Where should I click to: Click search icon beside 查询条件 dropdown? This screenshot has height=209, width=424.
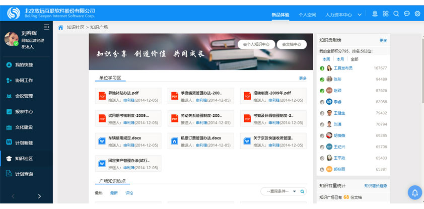(302, 191)
